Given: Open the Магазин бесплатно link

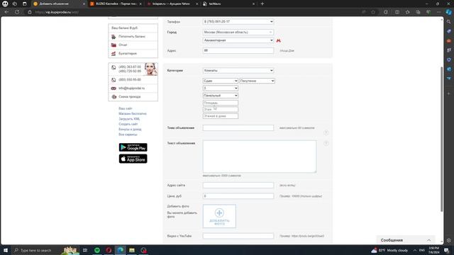Looking at the screenshot, I should point(133,113).
